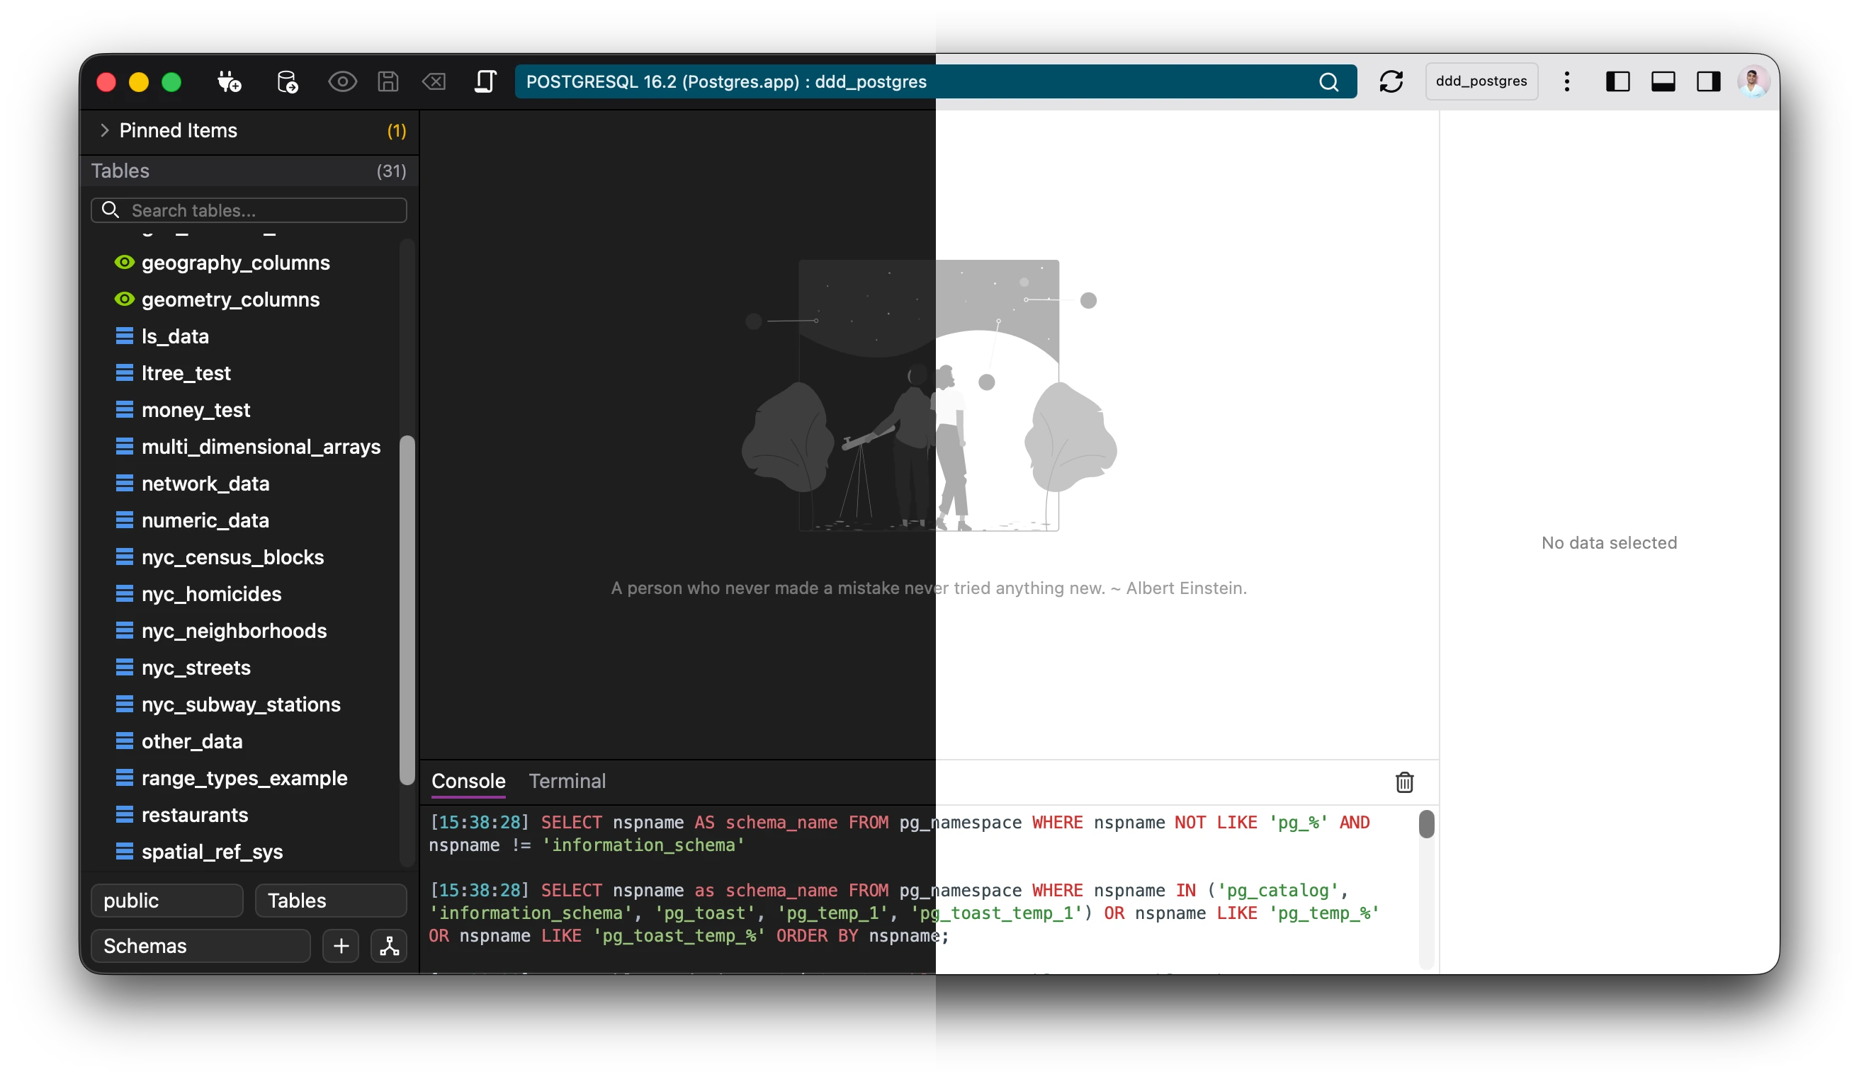Click the SQL editor document icon
Image resolution: width=1859 pixels, height=1079 pixels.
click(x=485, y=81)
